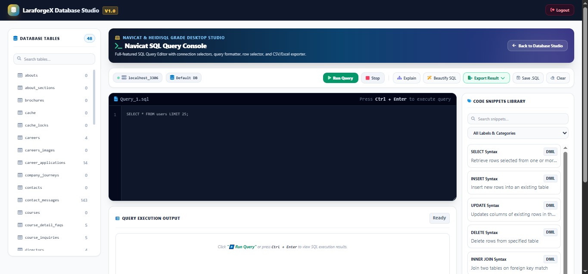Viewport: 588px width, 274px height.
Task: Click the LaraforgeX database logo icon
Action: pos(13,10)
